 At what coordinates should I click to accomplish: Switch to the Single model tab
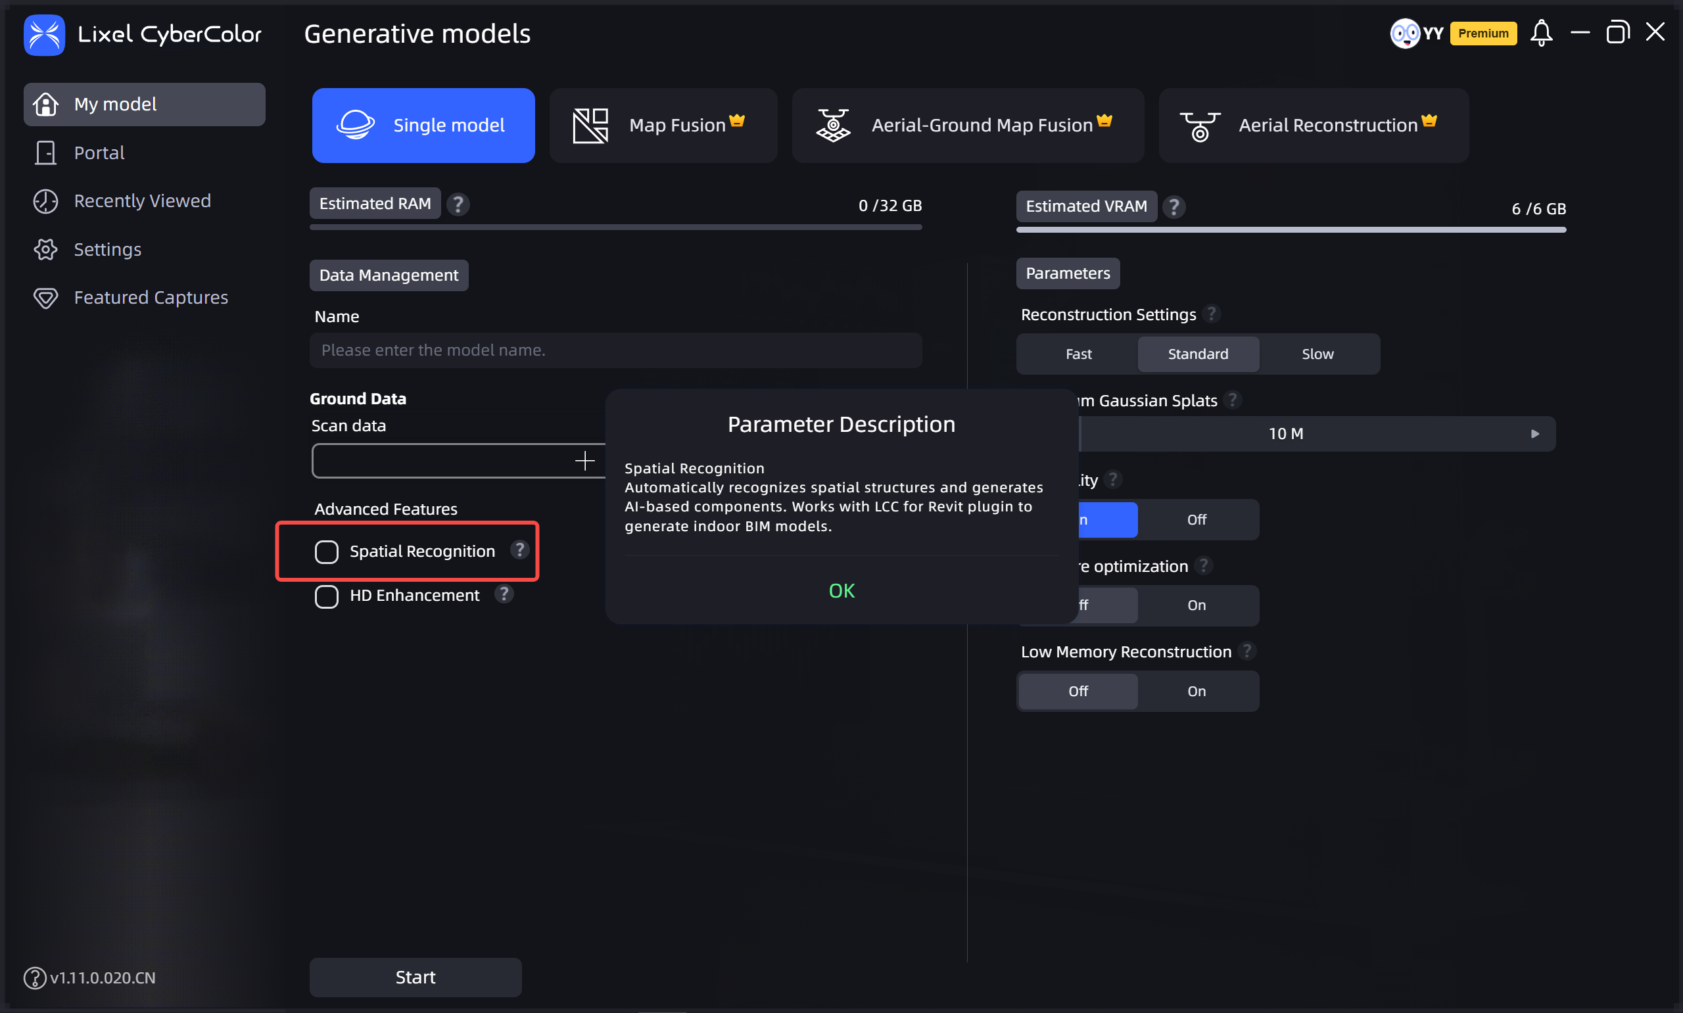click(423, 126)
